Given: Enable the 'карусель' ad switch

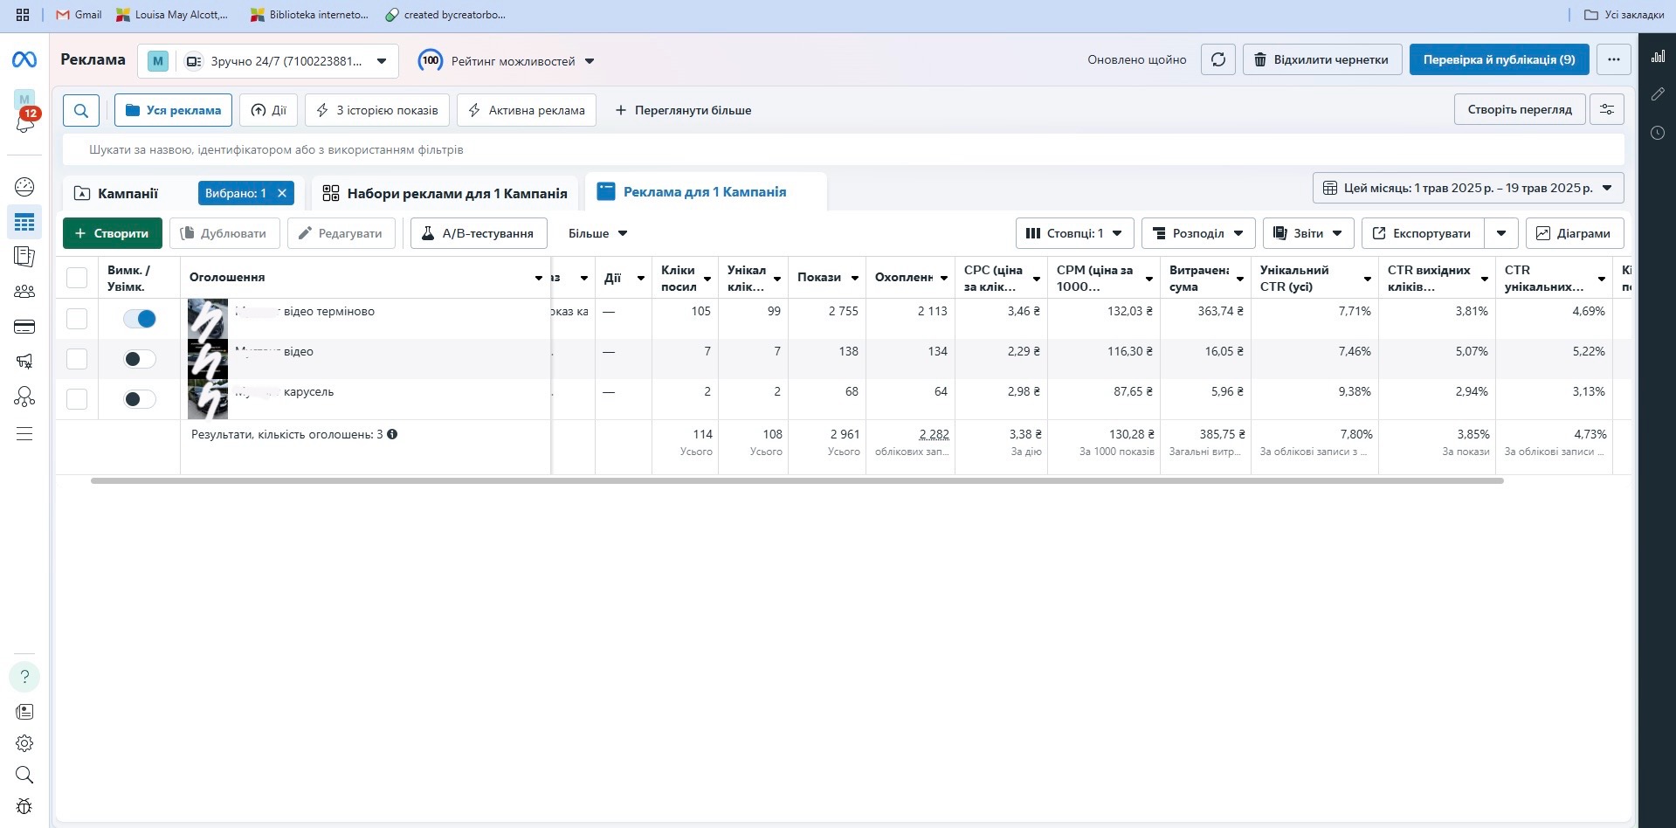Looking at the screenshot, I should (140, 399).
